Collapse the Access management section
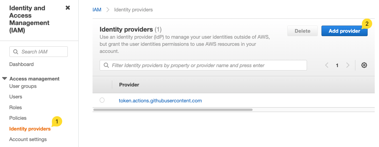 (x=5, y=78)
